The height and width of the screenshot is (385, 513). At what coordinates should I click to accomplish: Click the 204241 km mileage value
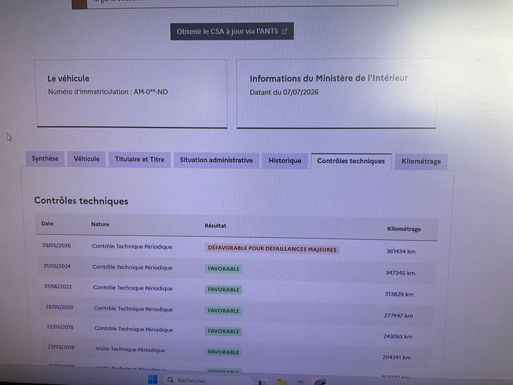396,357
